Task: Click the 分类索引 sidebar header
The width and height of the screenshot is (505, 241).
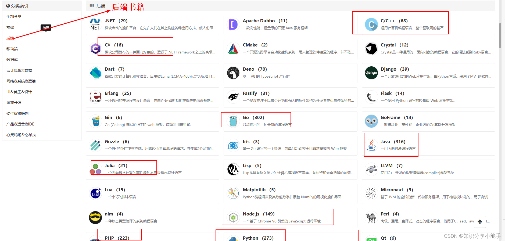Action: (x=17, y=6)
